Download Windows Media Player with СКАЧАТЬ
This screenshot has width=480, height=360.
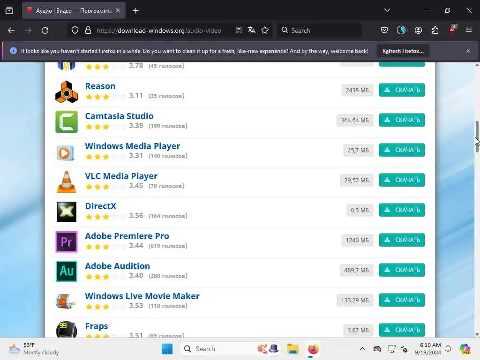(x=402, y=150)
